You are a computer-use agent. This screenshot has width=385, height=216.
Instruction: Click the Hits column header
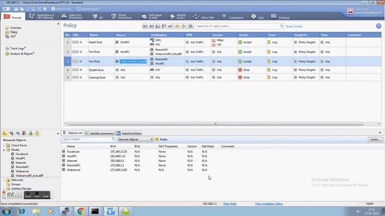click(79, 35)
